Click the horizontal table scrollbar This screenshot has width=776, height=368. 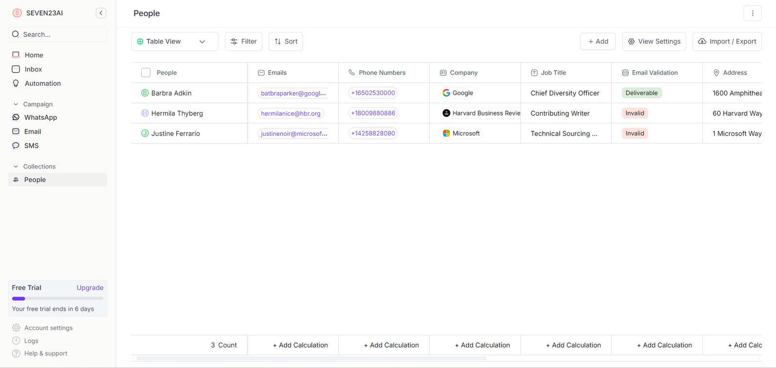pyautogui.click(x=311, y=358)
